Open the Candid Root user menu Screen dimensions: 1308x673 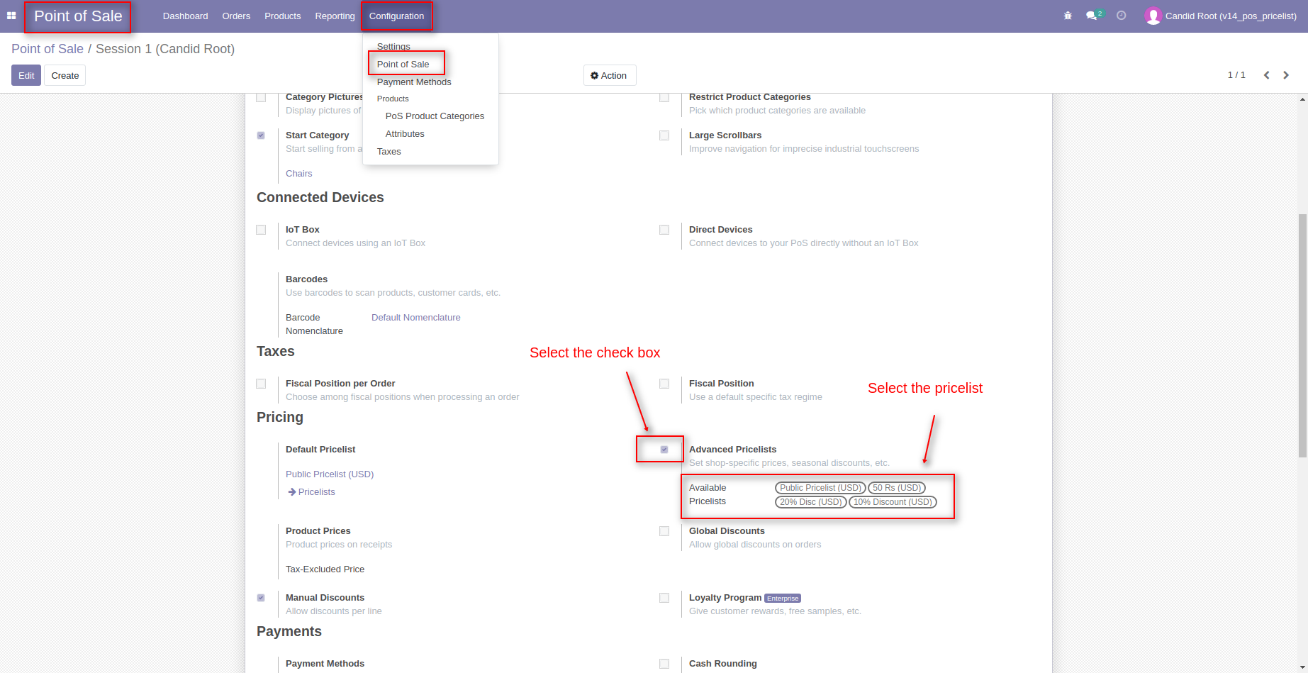[x=1221, y=16]
